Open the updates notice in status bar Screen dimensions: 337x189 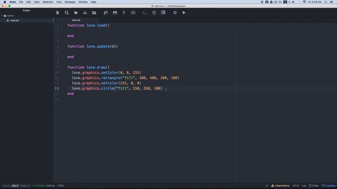tap(329, 185)
